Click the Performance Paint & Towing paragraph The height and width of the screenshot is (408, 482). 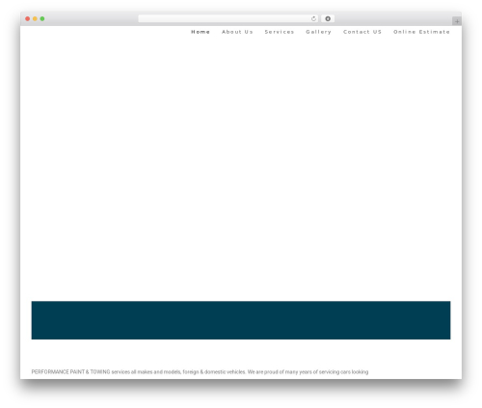pos(200,371)
